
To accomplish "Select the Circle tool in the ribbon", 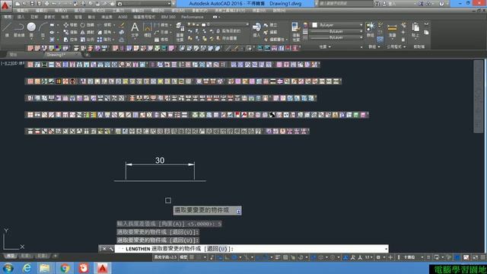I will click(31, 28).
